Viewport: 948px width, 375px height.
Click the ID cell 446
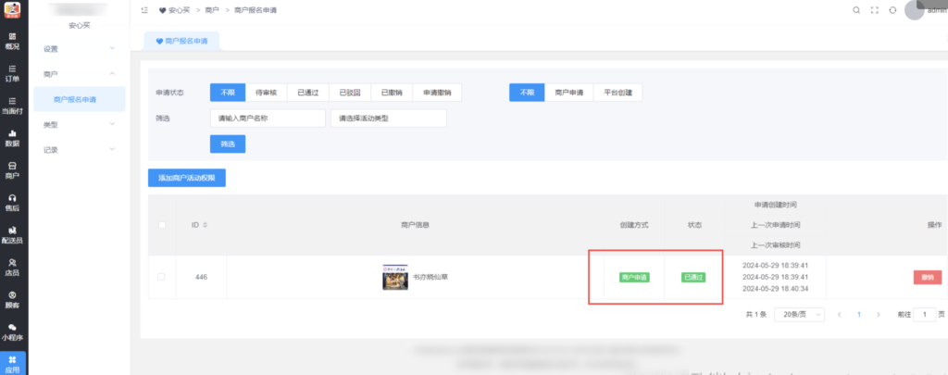201,277
